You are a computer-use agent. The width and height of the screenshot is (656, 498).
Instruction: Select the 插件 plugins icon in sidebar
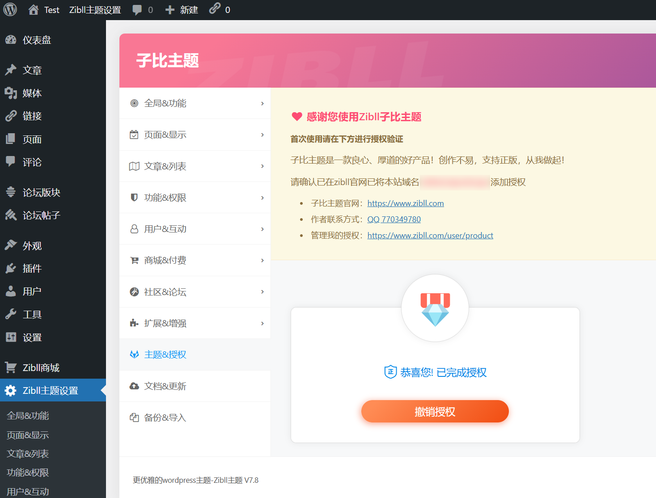pyautogui.click(x=11, y=268)
